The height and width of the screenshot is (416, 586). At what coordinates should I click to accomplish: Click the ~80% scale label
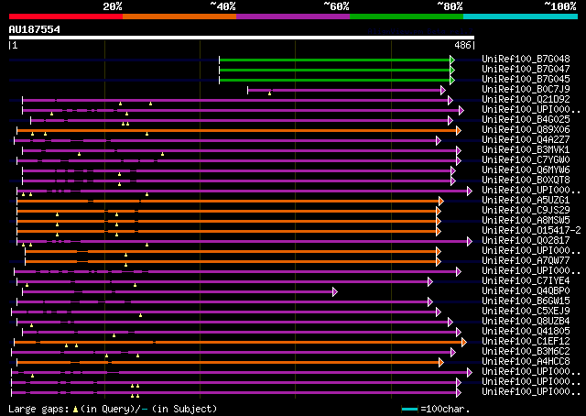coord(450,6)
